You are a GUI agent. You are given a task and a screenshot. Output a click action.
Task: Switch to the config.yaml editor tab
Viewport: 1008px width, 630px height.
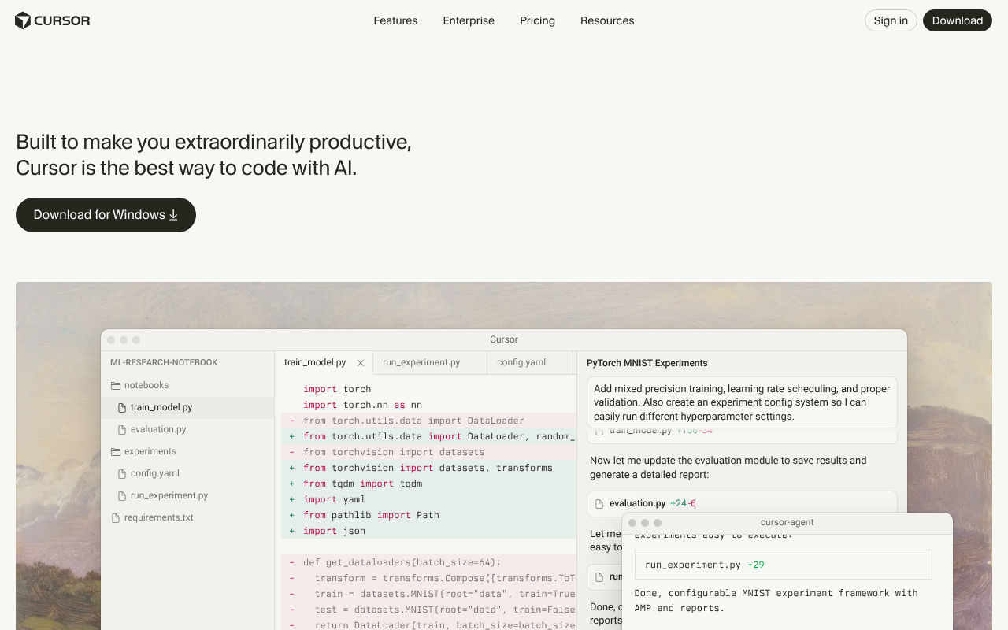(521, 363)
